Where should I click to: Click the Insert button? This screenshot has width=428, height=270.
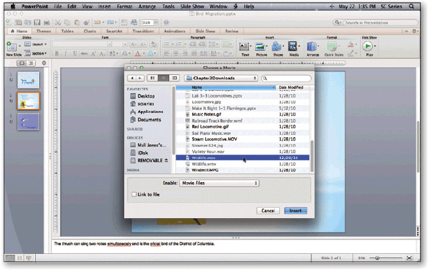tap(295, 211)
